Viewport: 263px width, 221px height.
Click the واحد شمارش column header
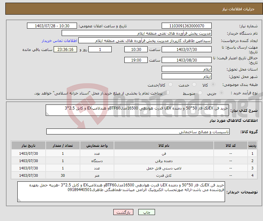[x=97, y=145]
